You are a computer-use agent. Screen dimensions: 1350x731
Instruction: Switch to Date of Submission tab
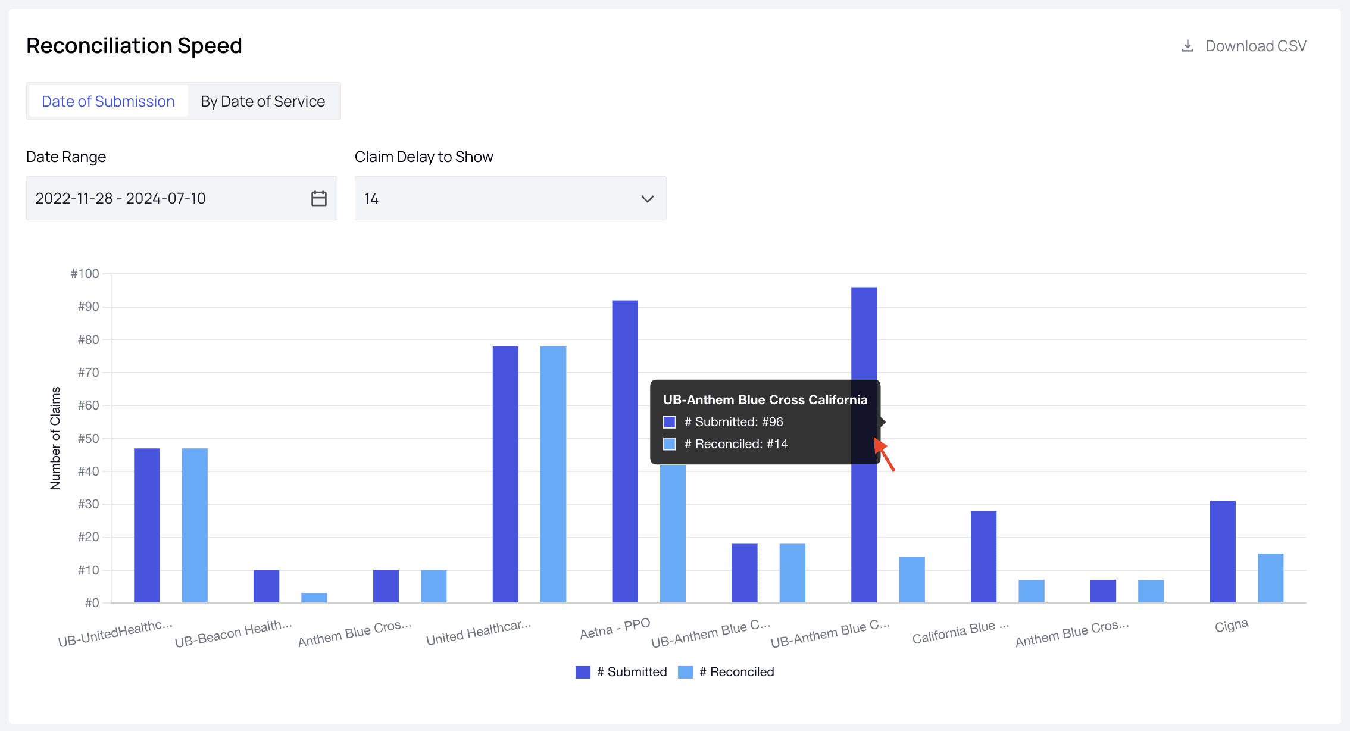108,101
